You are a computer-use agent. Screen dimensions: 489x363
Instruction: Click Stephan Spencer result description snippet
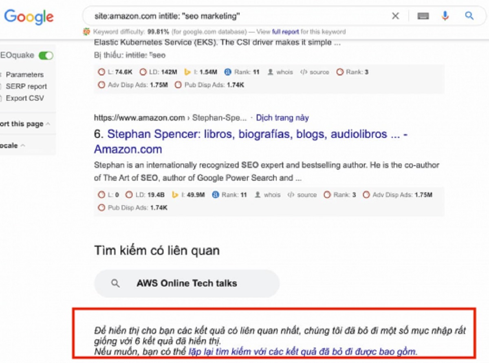click(267, 171)
